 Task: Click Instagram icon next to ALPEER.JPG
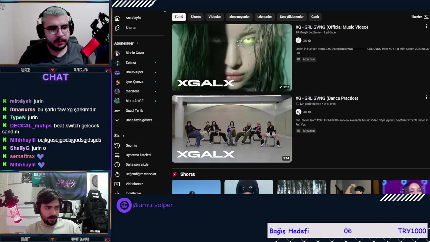[108, 70]
